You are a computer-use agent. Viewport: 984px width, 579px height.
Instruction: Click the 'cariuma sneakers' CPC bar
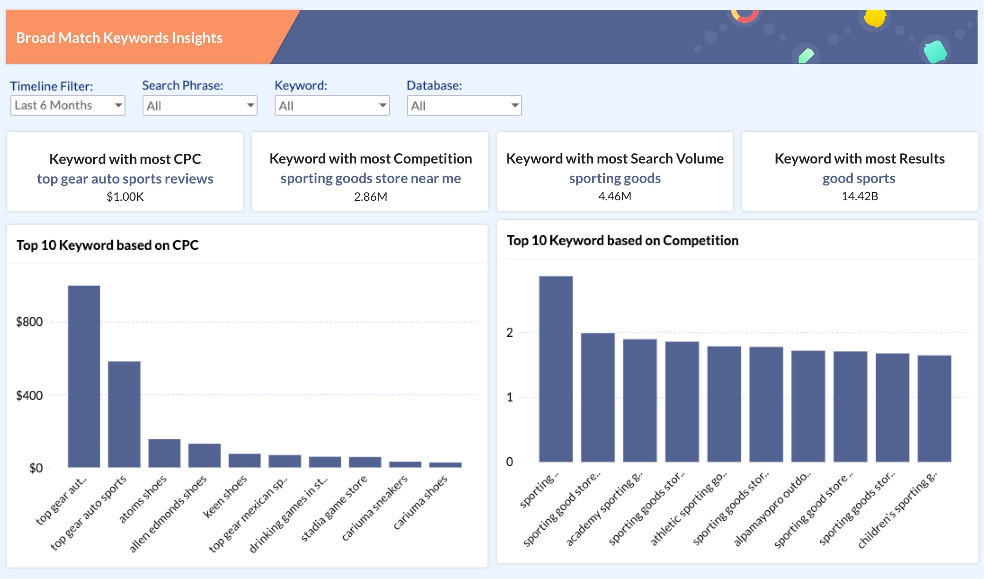(405, 464)
